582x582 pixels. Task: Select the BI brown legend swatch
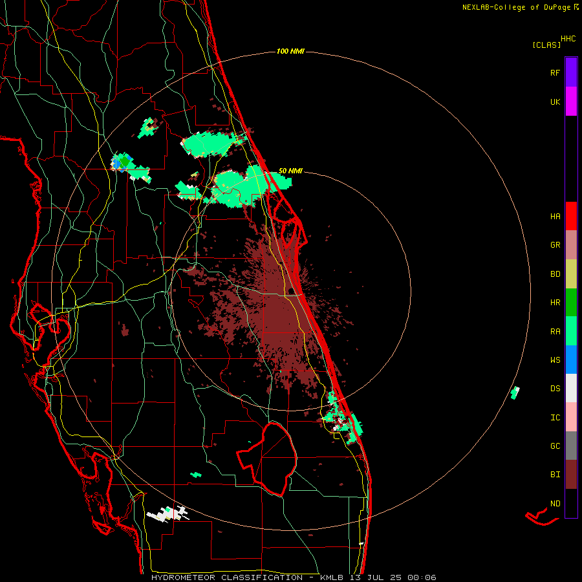click(571, 475)
